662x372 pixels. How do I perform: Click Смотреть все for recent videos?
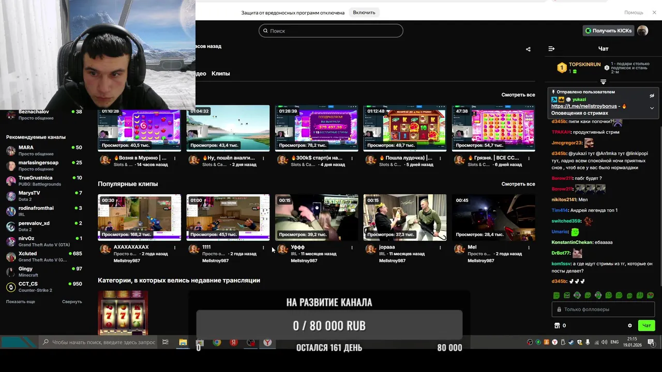pyautogui.click(x=518, y=95)
